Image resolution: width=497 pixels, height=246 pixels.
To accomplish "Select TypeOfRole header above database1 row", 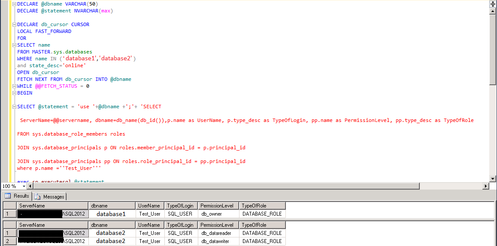I will click(262, 206).
